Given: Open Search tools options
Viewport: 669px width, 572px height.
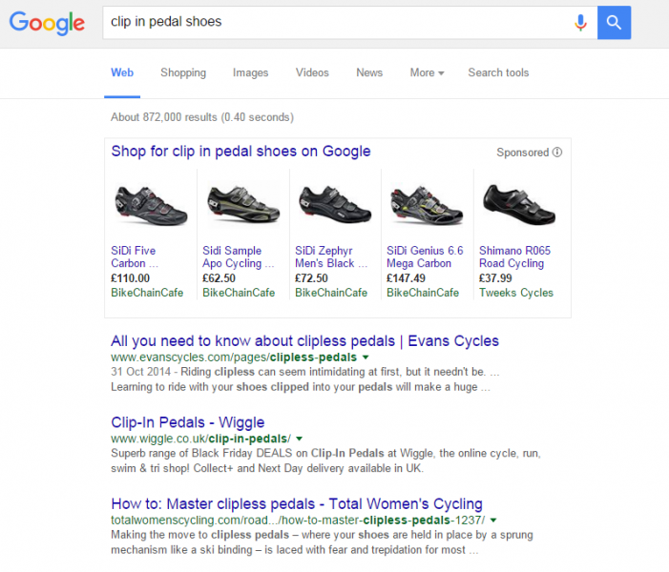Looking at the screenshot, I should 498,72.
